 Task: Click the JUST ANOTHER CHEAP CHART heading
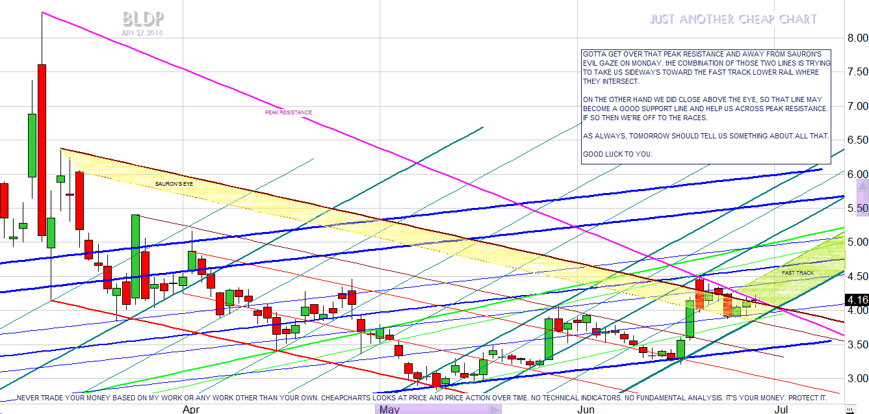tap(733, 19)
